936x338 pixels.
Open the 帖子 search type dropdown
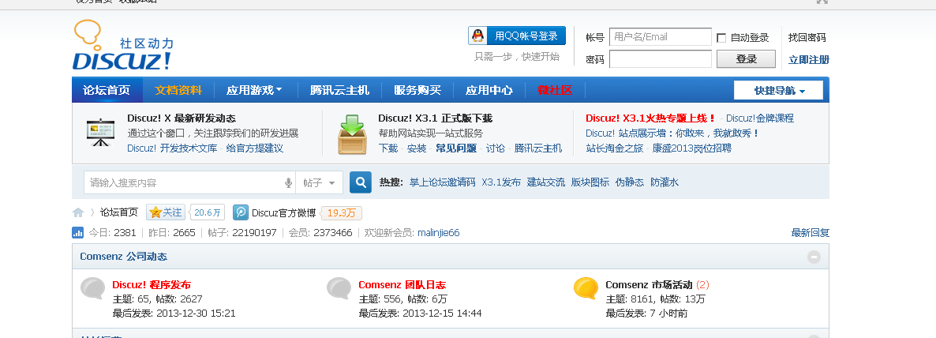tap(320, 182)
